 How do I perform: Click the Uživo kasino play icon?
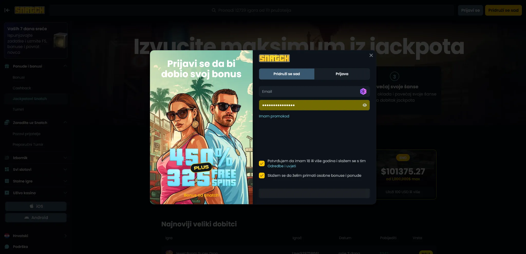coord(7,193)
